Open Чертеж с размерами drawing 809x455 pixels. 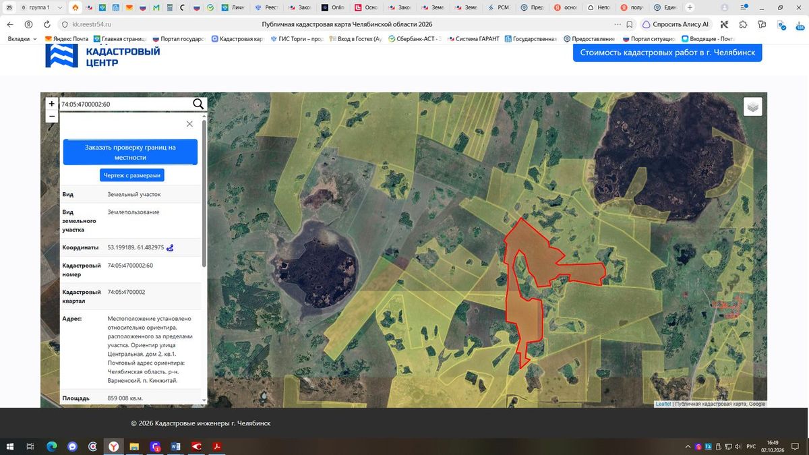[x=132, y=175]
